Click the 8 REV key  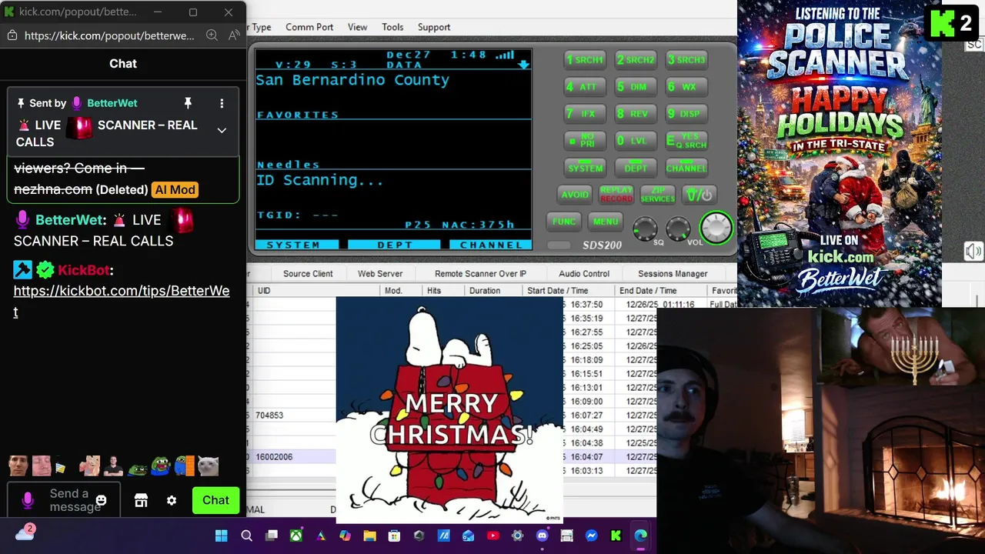pyautogui.click(x=636, y=114)
